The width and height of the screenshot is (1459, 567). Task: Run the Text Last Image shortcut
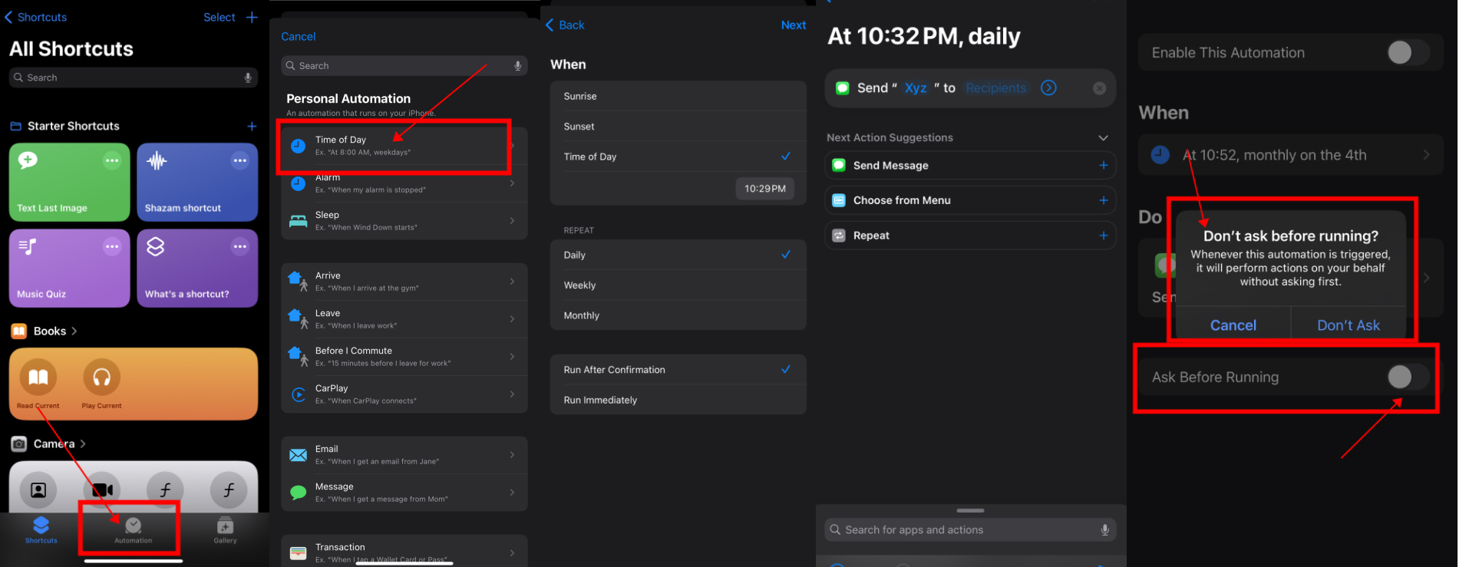click(70, 182)
